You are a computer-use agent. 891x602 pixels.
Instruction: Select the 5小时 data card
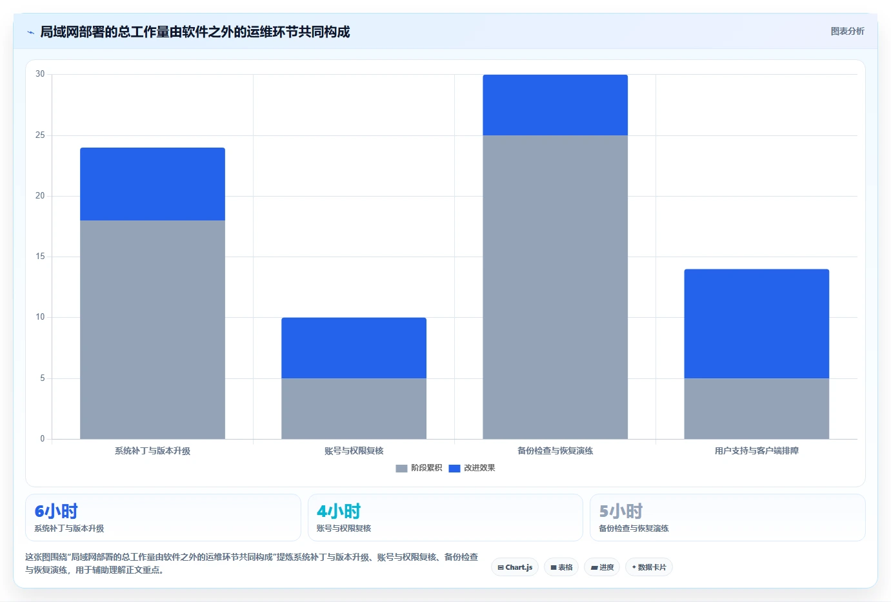coord(728,518)
